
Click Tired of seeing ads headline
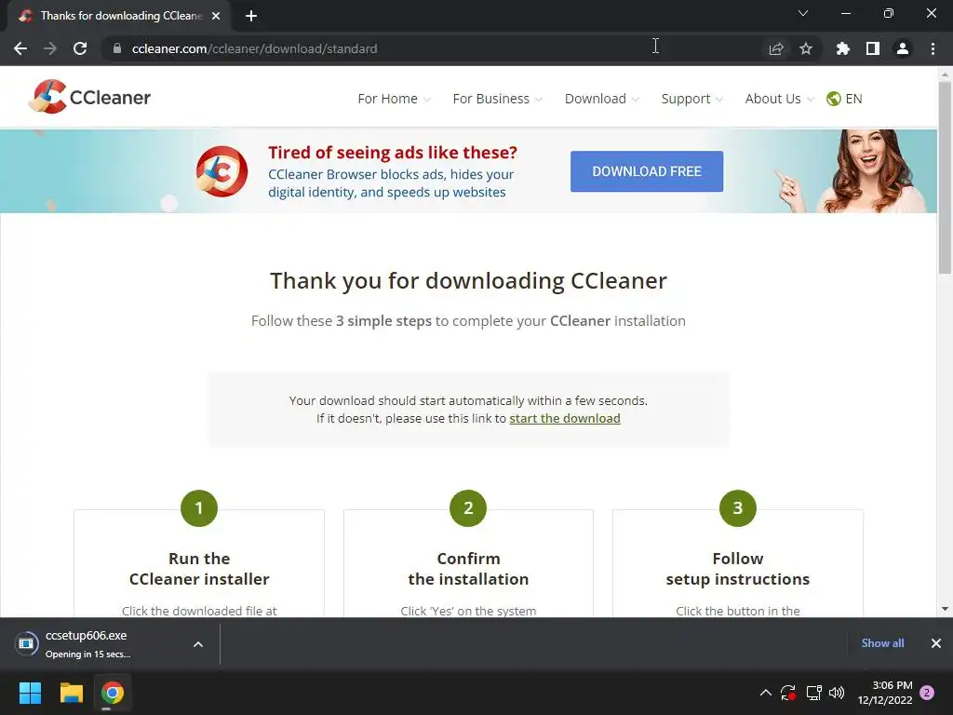coord(393,152)
